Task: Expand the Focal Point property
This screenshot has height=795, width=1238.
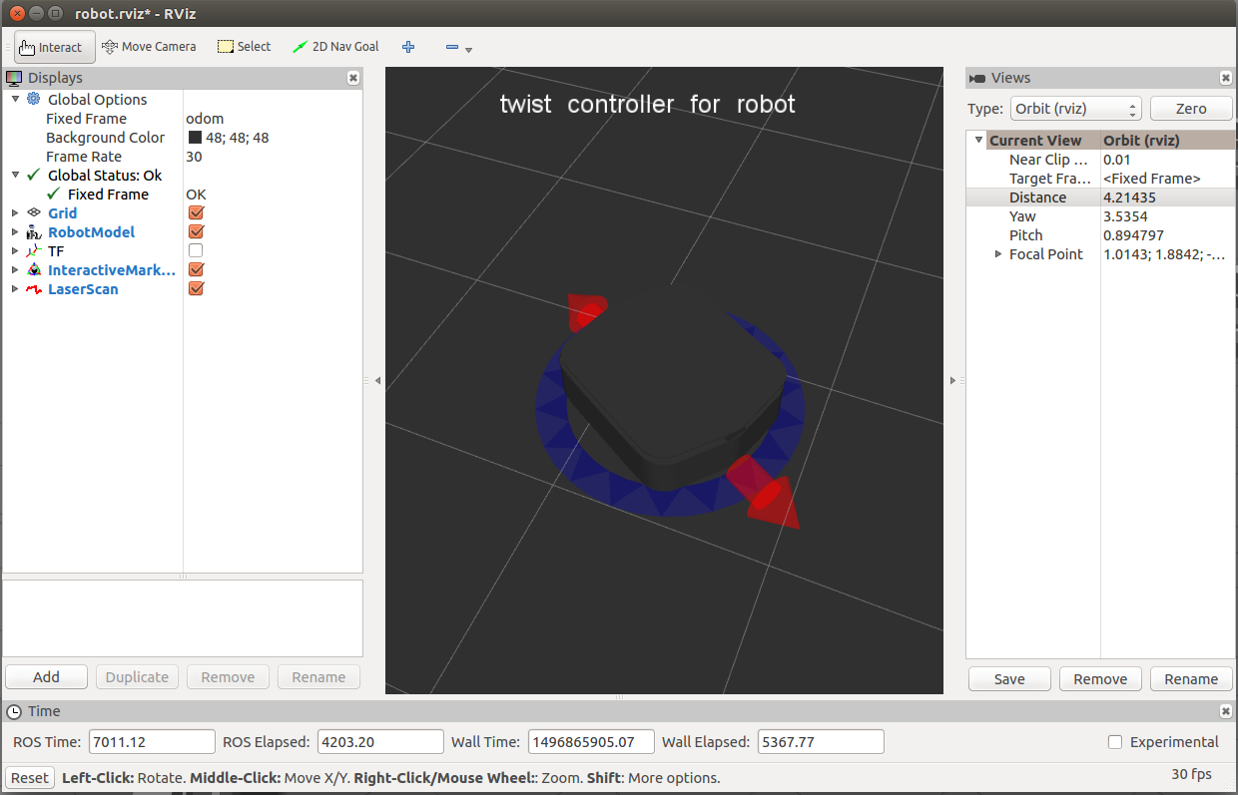Action: [998, 254]
